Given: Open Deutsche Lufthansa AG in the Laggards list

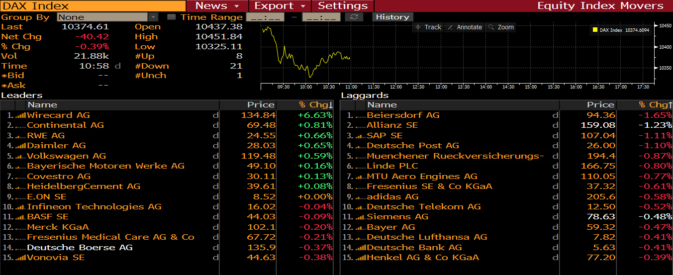Looking at the screenshot, I should (x=427, y=237).
